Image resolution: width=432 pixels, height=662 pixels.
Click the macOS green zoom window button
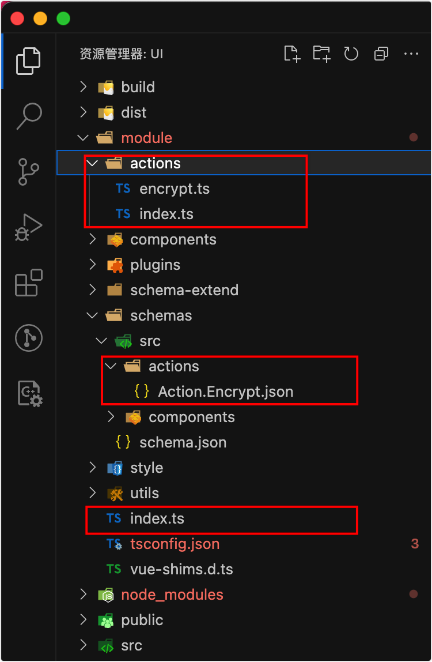[x=63, y=18]
